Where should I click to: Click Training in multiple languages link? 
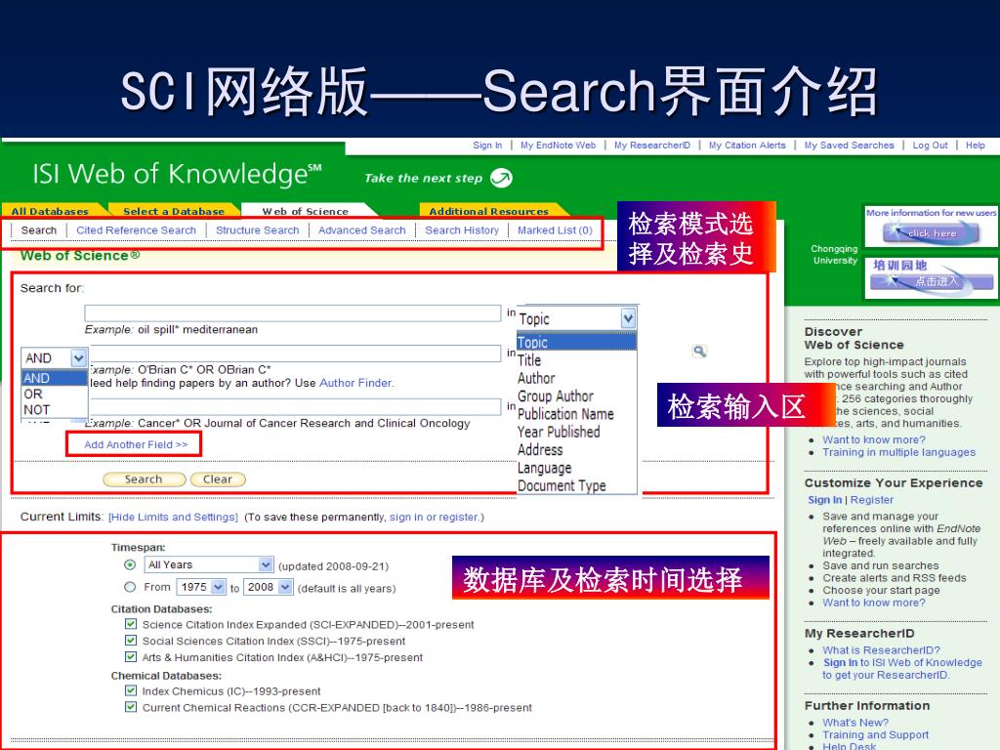point(898,452)
